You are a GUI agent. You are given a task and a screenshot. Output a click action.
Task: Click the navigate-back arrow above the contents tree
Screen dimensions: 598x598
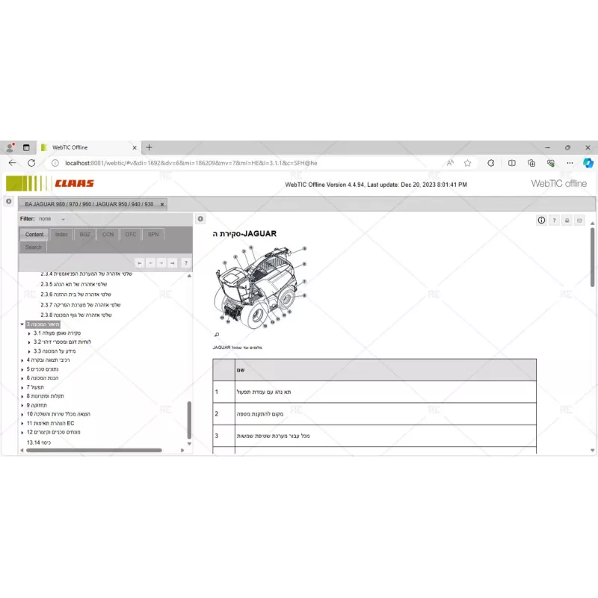(x=151, y=262)
